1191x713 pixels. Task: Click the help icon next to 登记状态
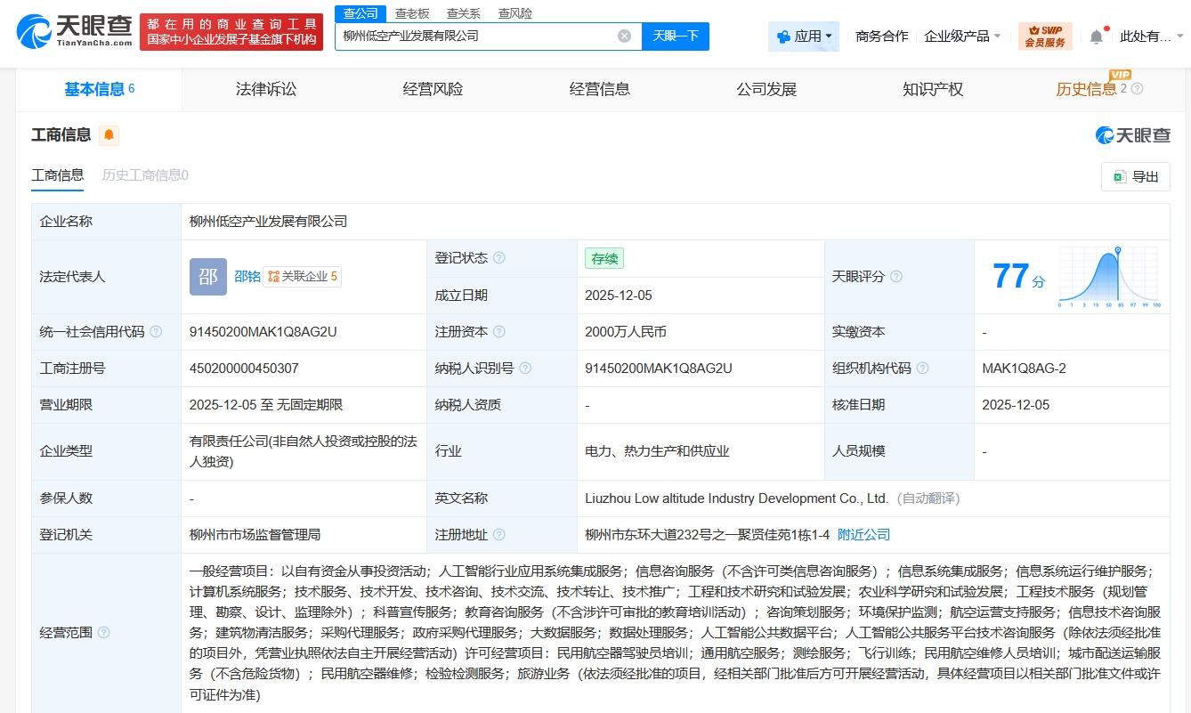click(x=499, y=258)
